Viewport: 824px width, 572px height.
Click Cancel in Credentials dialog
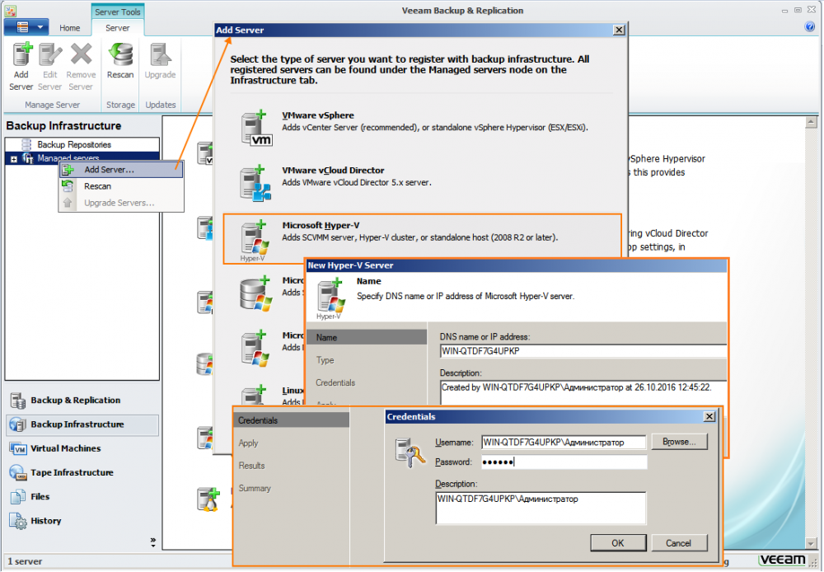pos(679,543)
